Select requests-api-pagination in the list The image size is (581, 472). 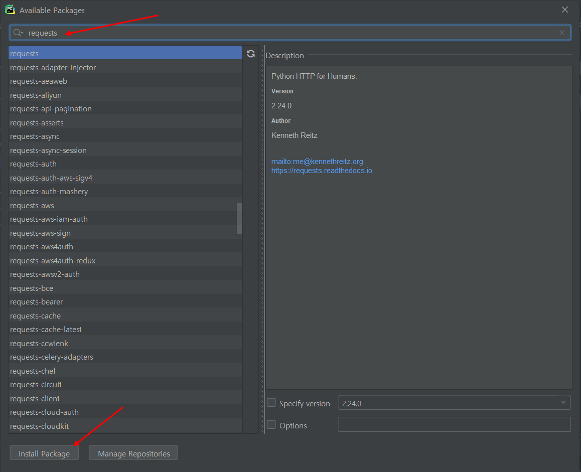tap(125, 109)
